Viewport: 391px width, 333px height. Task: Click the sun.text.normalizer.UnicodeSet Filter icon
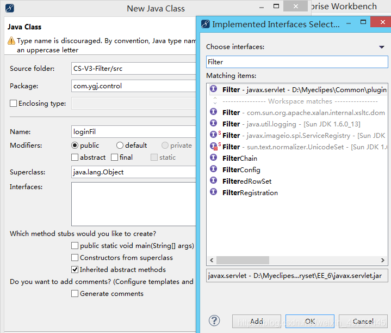pyautogui.click(x=214, y=146)
